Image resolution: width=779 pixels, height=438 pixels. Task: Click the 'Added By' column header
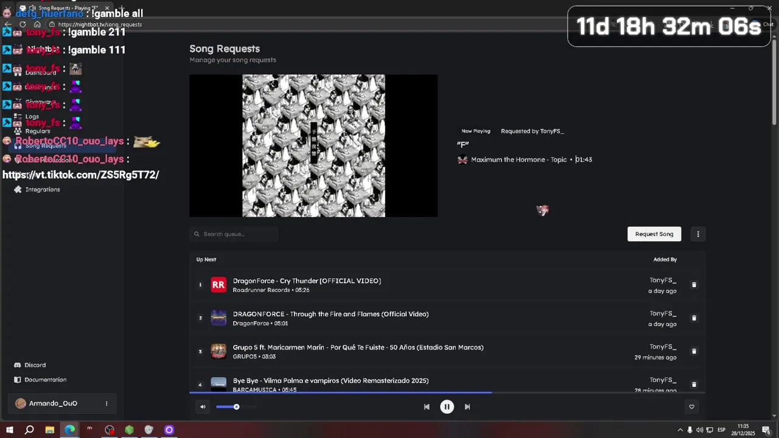[665, 260]
